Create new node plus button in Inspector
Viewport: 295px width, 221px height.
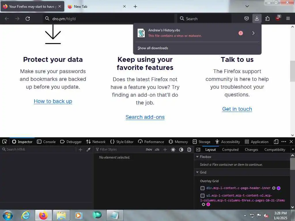coord(80,150)
